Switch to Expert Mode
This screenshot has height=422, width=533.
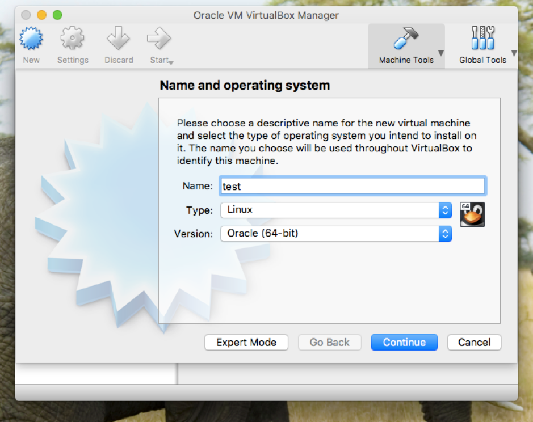tap(246, 342)
